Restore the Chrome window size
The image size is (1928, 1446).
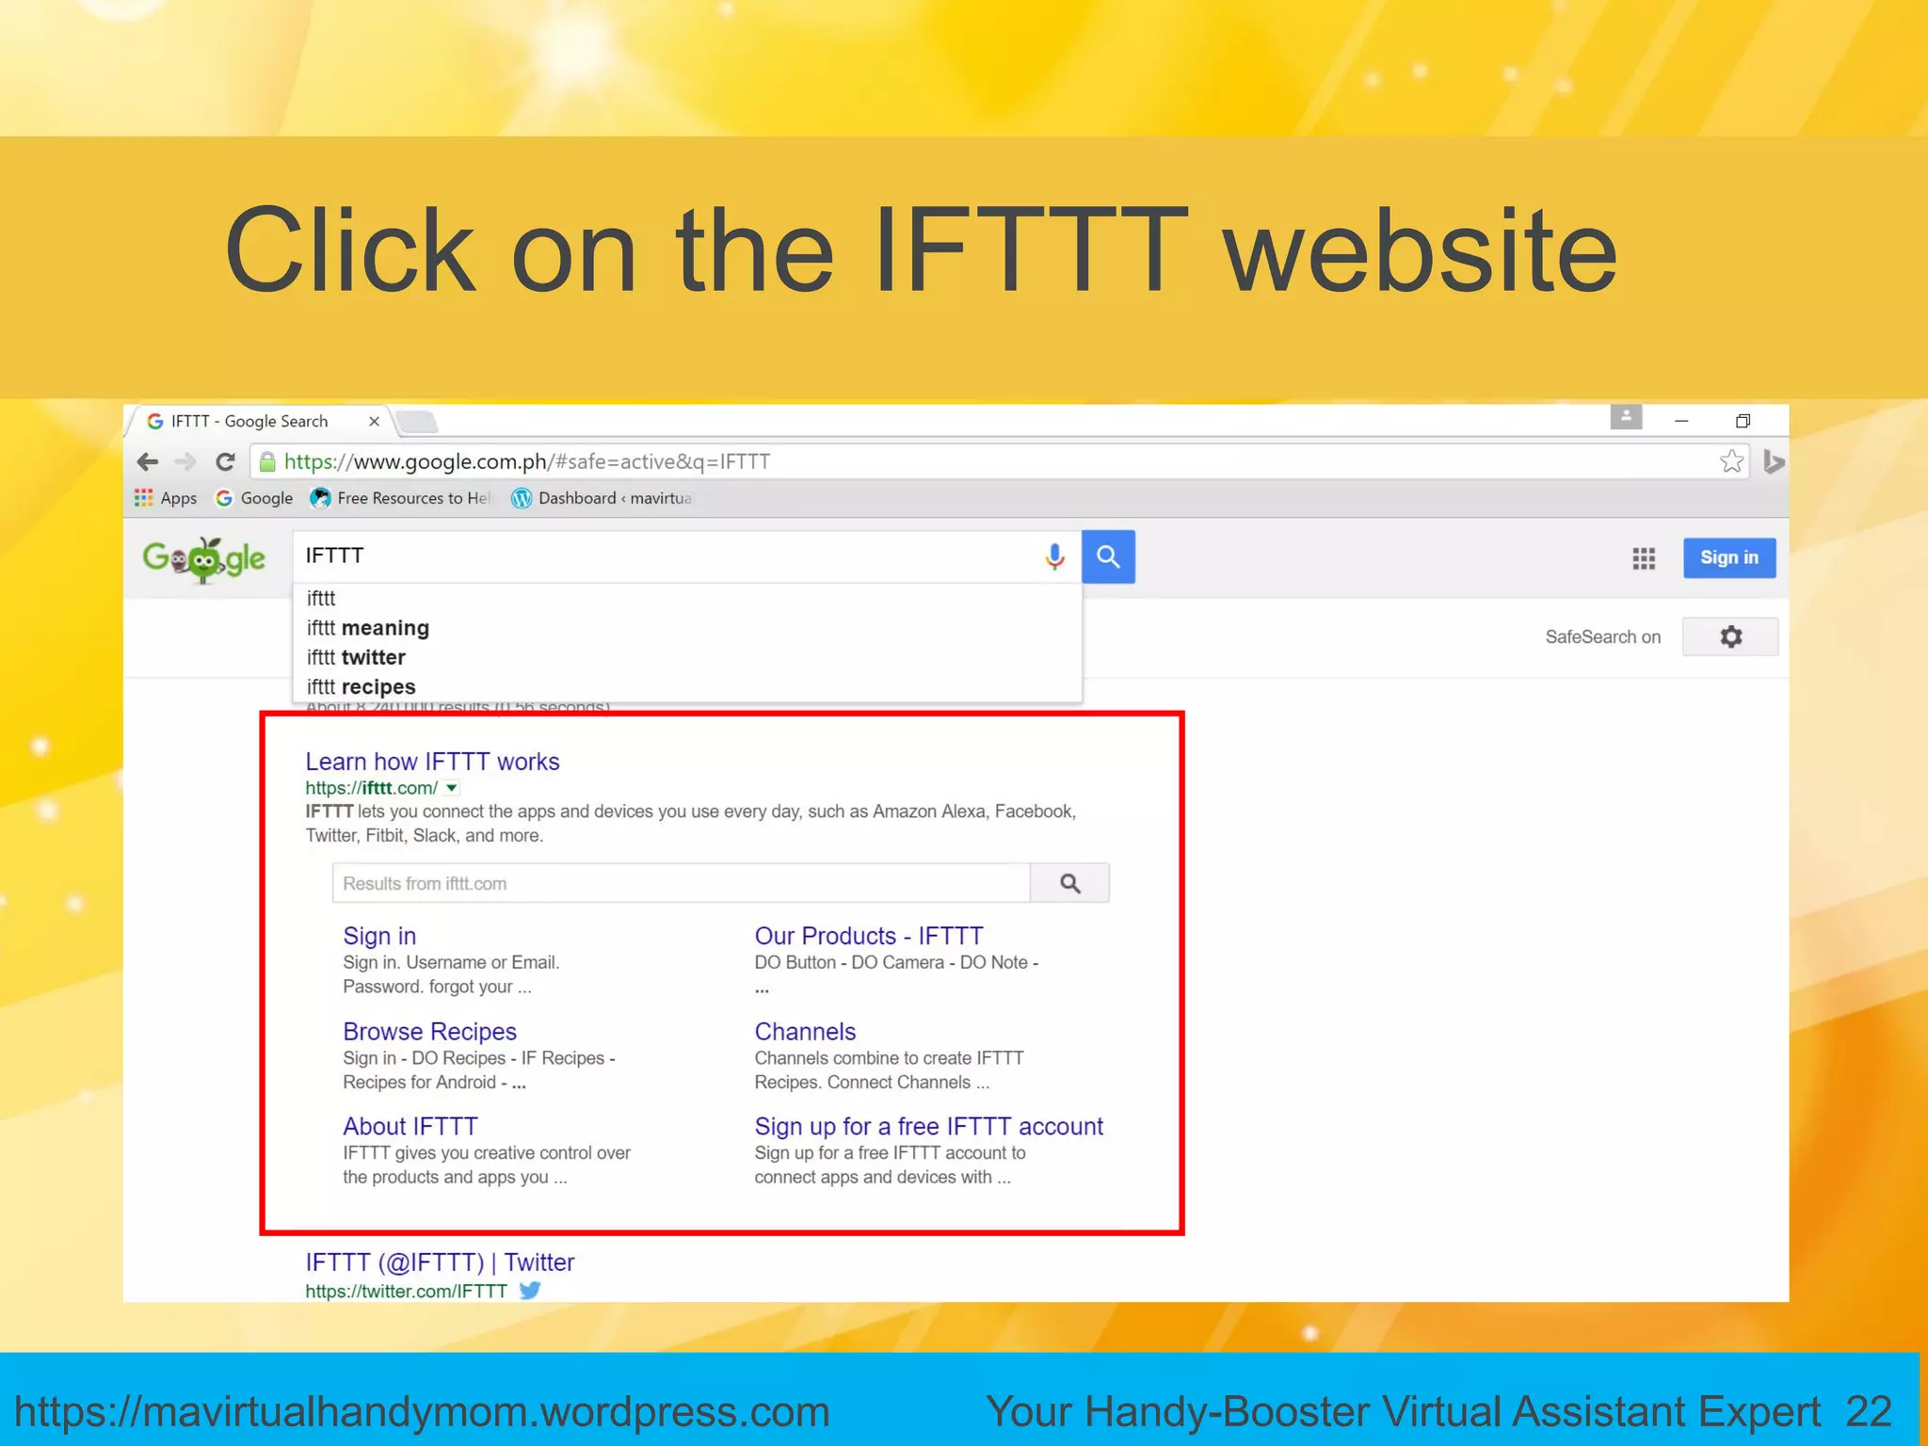[x=1743, y=421]
